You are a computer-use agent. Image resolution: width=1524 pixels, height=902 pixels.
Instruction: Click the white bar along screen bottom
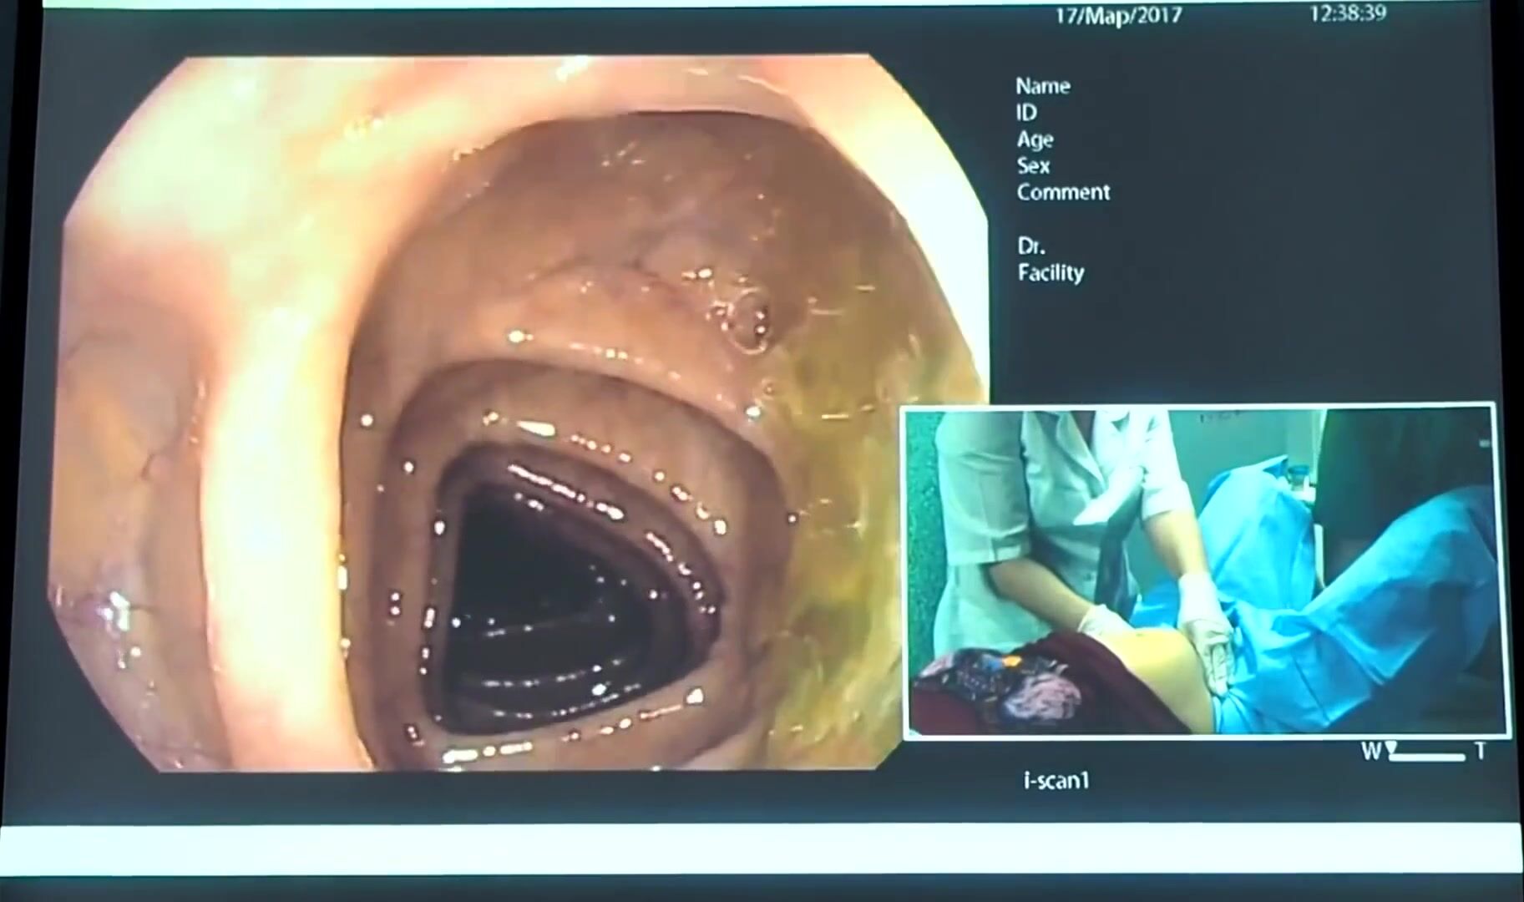pyautogui.click(x=762, y=850)
